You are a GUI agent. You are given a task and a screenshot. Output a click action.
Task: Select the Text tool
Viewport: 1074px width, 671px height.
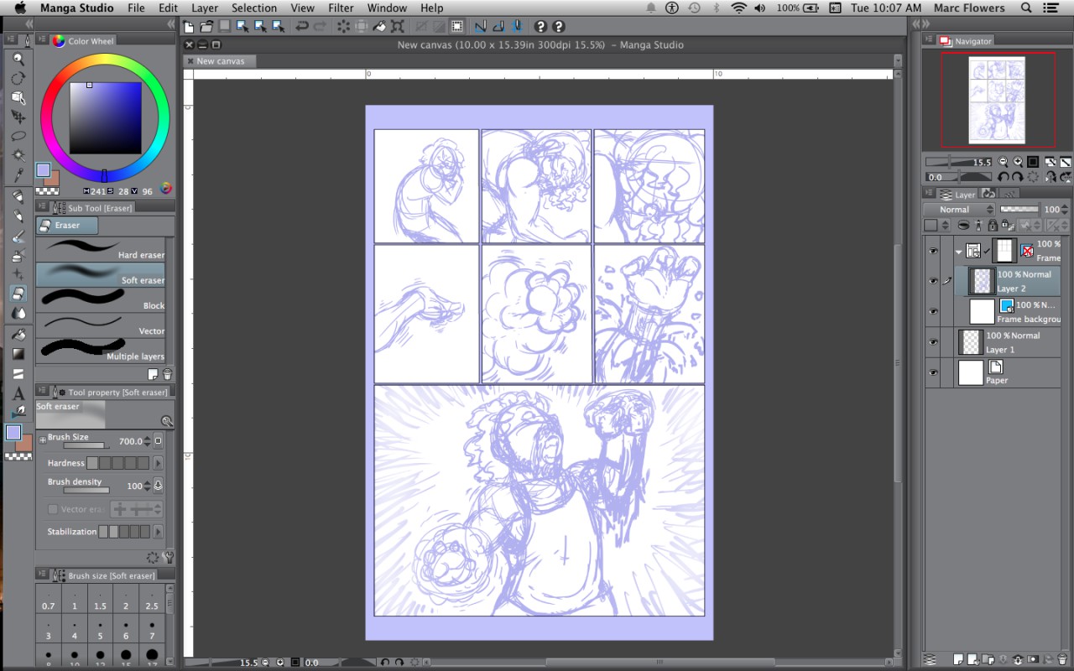coord(18,393)
